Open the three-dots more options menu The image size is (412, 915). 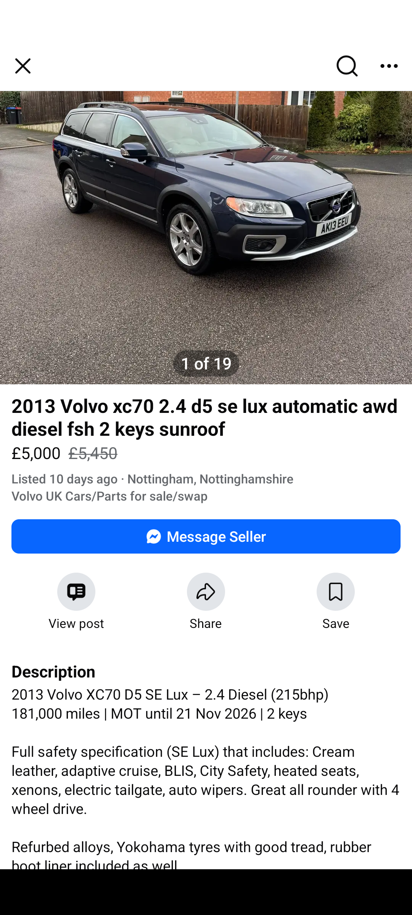[389, 66]
